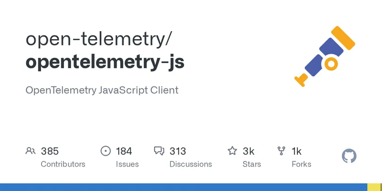This screenshot has width=382, height=191.
Task: Open the Discussions label
Action: coord(191,164)
